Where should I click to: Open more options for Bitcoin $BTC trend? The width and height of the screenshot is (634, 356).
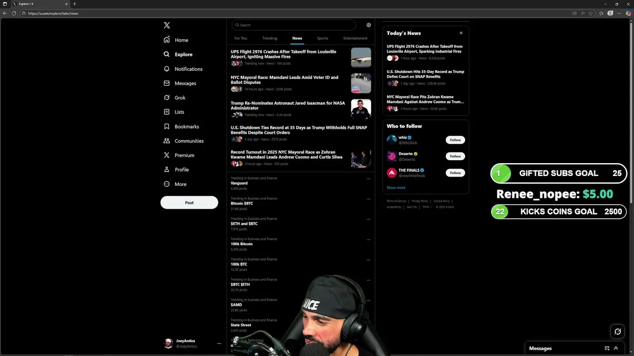tap(369, 199)
